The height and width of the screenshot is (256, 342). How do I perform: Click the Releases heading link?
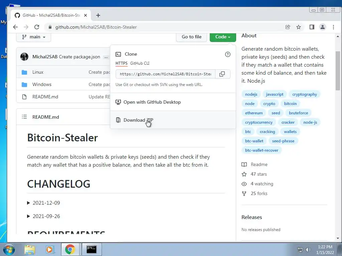[252, 217]
